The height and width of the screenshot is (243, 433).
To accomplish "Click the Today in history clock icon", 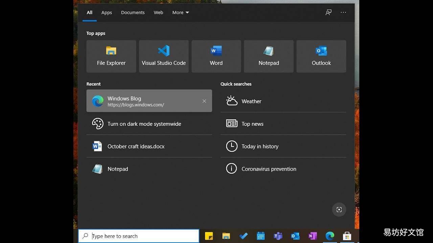I will point(232,146).
